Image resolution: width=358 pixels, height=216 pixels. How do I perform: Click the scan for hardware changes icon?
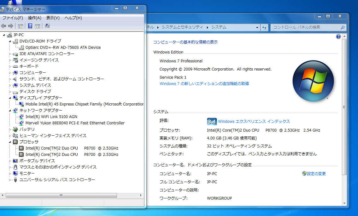pyautogui.click(x=47, y=26)
